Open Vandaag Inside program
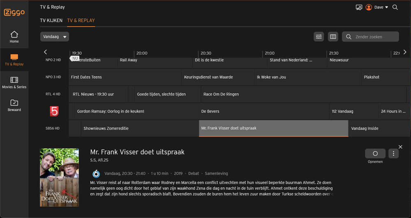Screen dimensions: 411x218 click(x=380, y=128)
